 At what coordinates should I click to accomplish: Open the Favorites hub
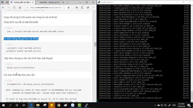point(77,7)
